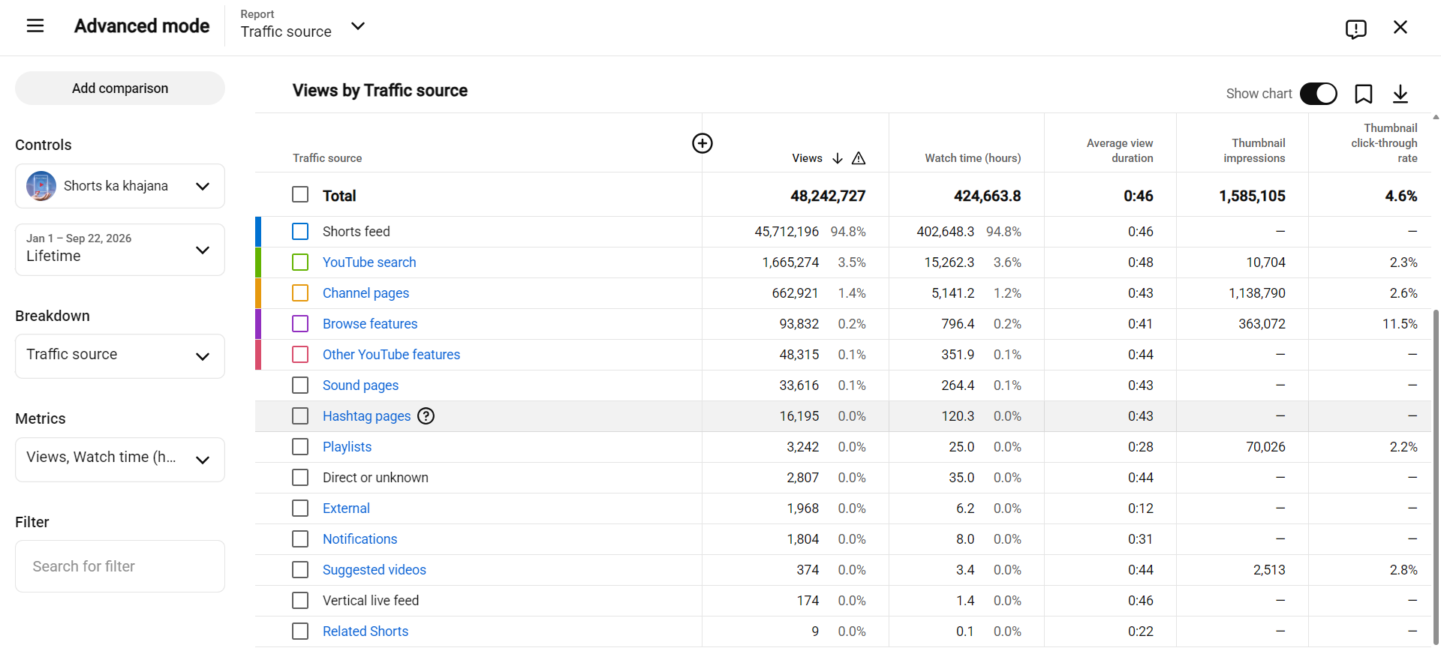Viewport: 1441px width, 660px height.
Task: Click the table vertical scrollbar
Action: (1436, 476)
